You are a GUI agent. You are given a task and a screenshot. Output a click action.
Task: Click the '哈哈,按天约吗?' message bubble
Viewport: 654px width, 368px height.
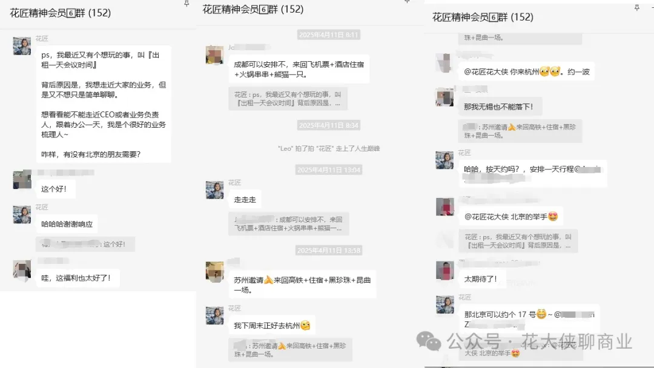533,173
